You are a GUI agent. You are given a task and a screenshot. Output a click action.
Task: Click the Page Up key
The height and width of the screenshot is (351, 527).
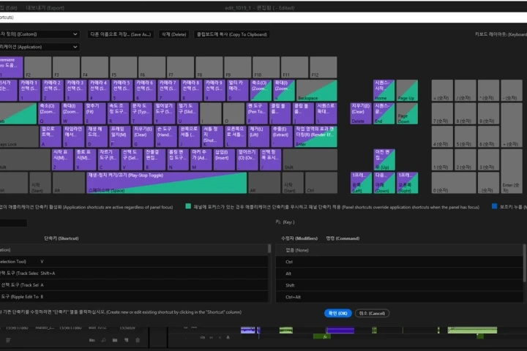pyautogui.click(x=407, y=91)
